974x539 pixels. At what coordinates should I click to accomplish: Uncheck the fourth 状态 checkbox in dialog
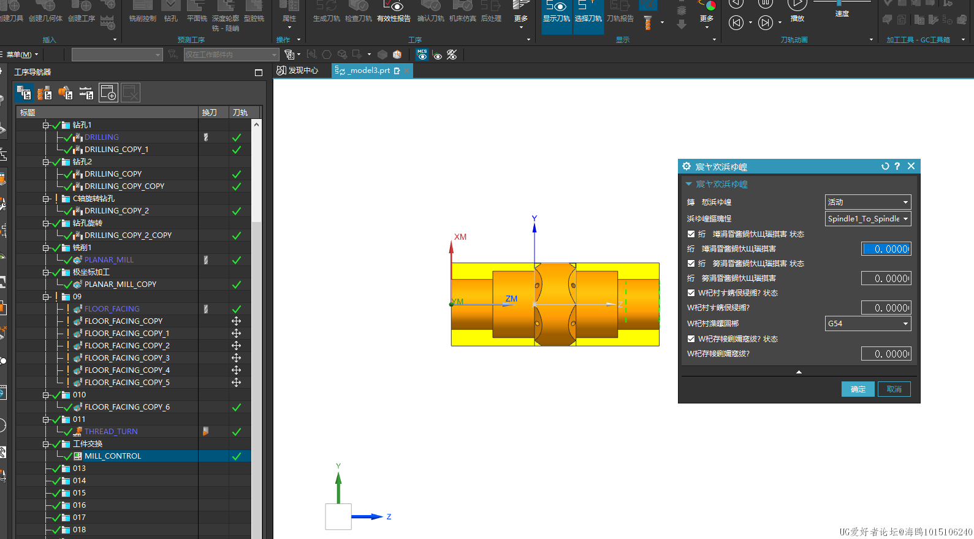(691, 339)
